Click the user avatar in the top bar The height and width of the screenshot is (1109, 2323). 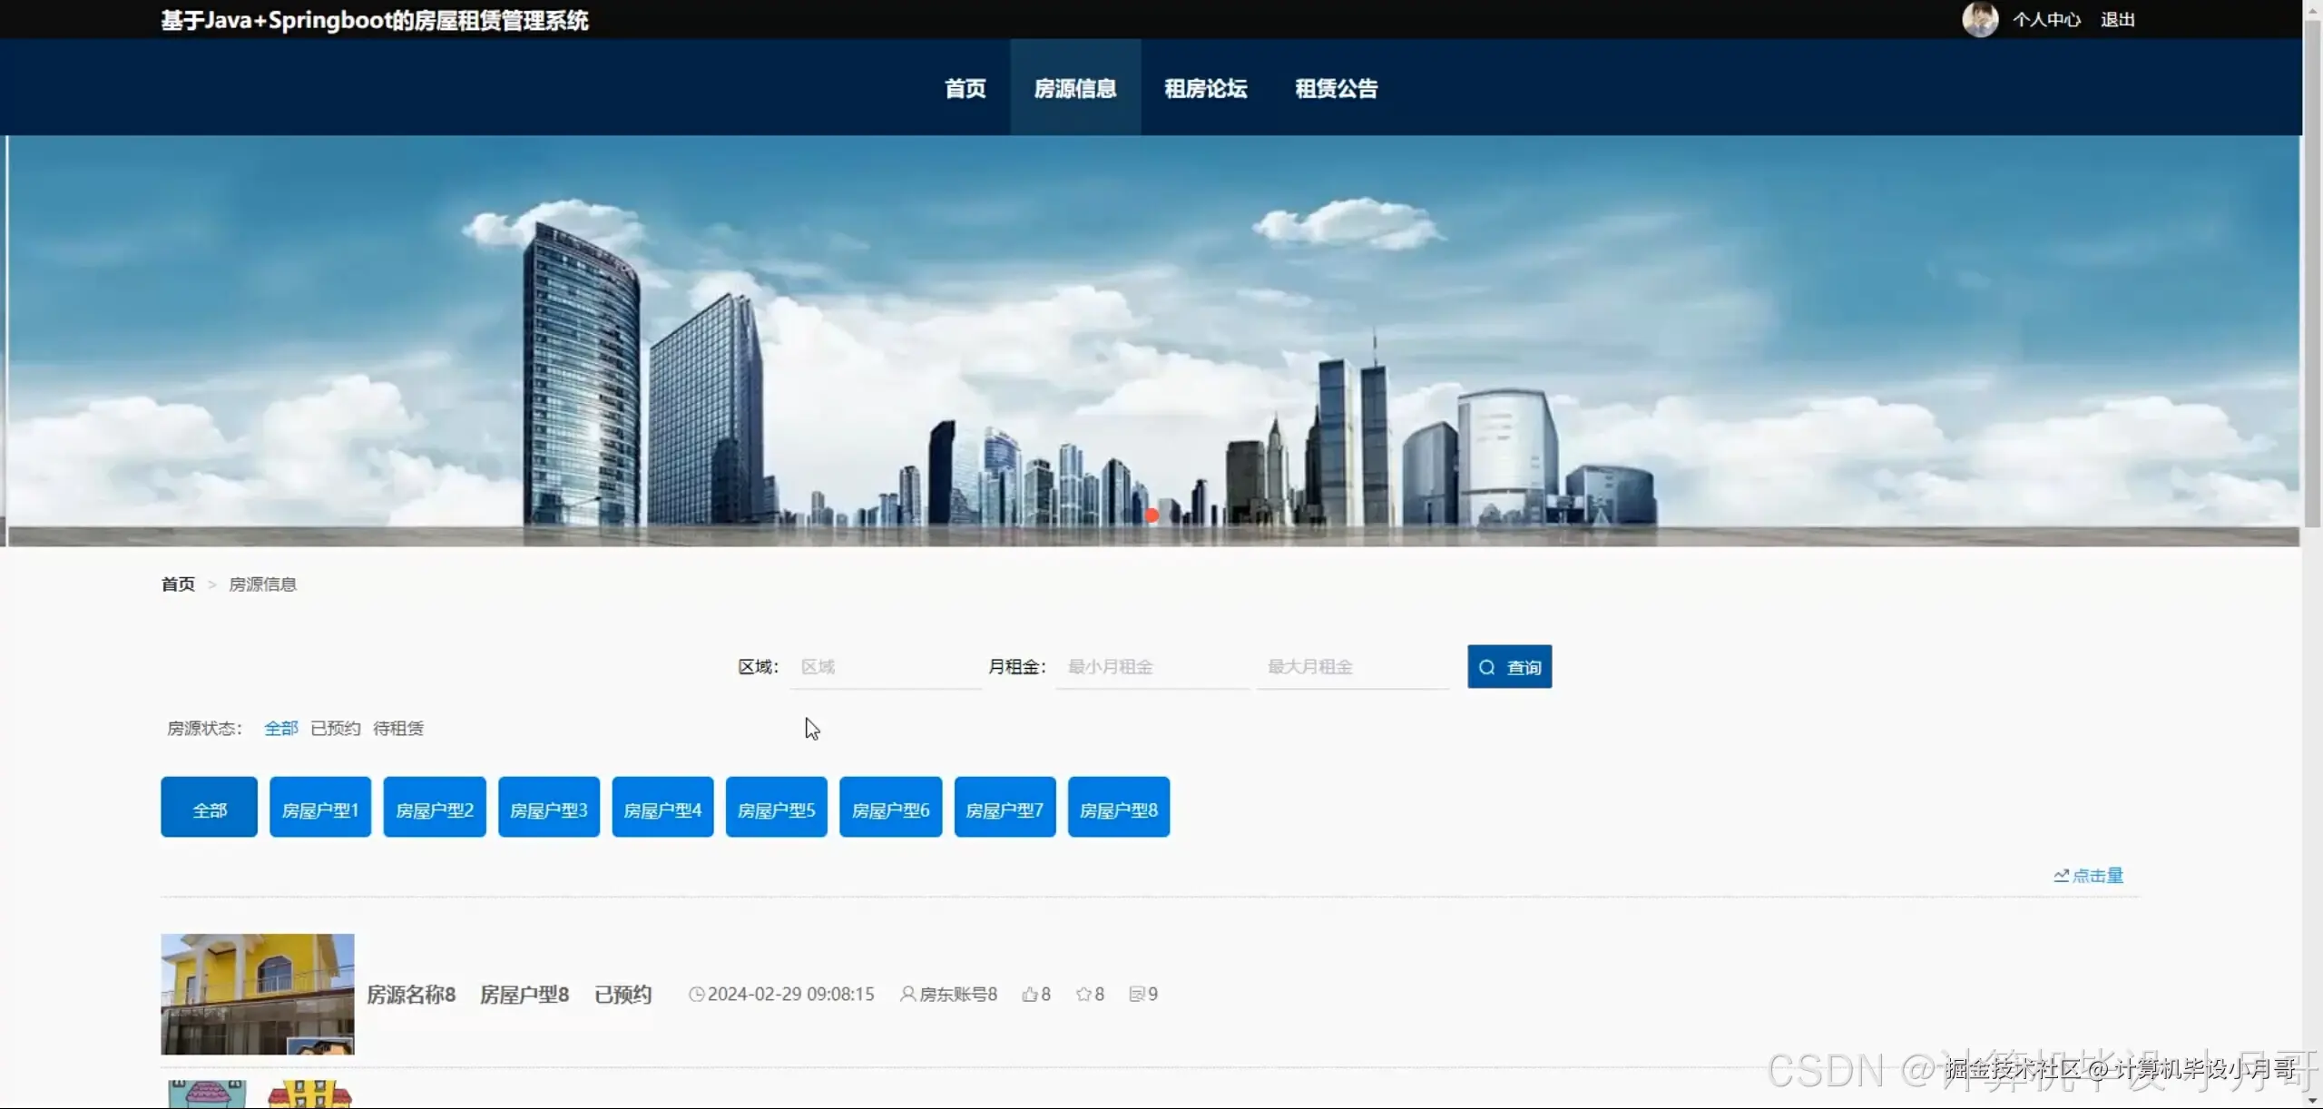[x=1979, y=18]
